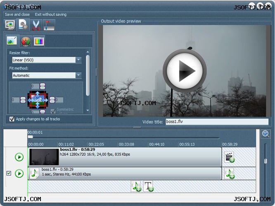
Task: Click the crop frame arrows image
Action: (x=38, y=100)
